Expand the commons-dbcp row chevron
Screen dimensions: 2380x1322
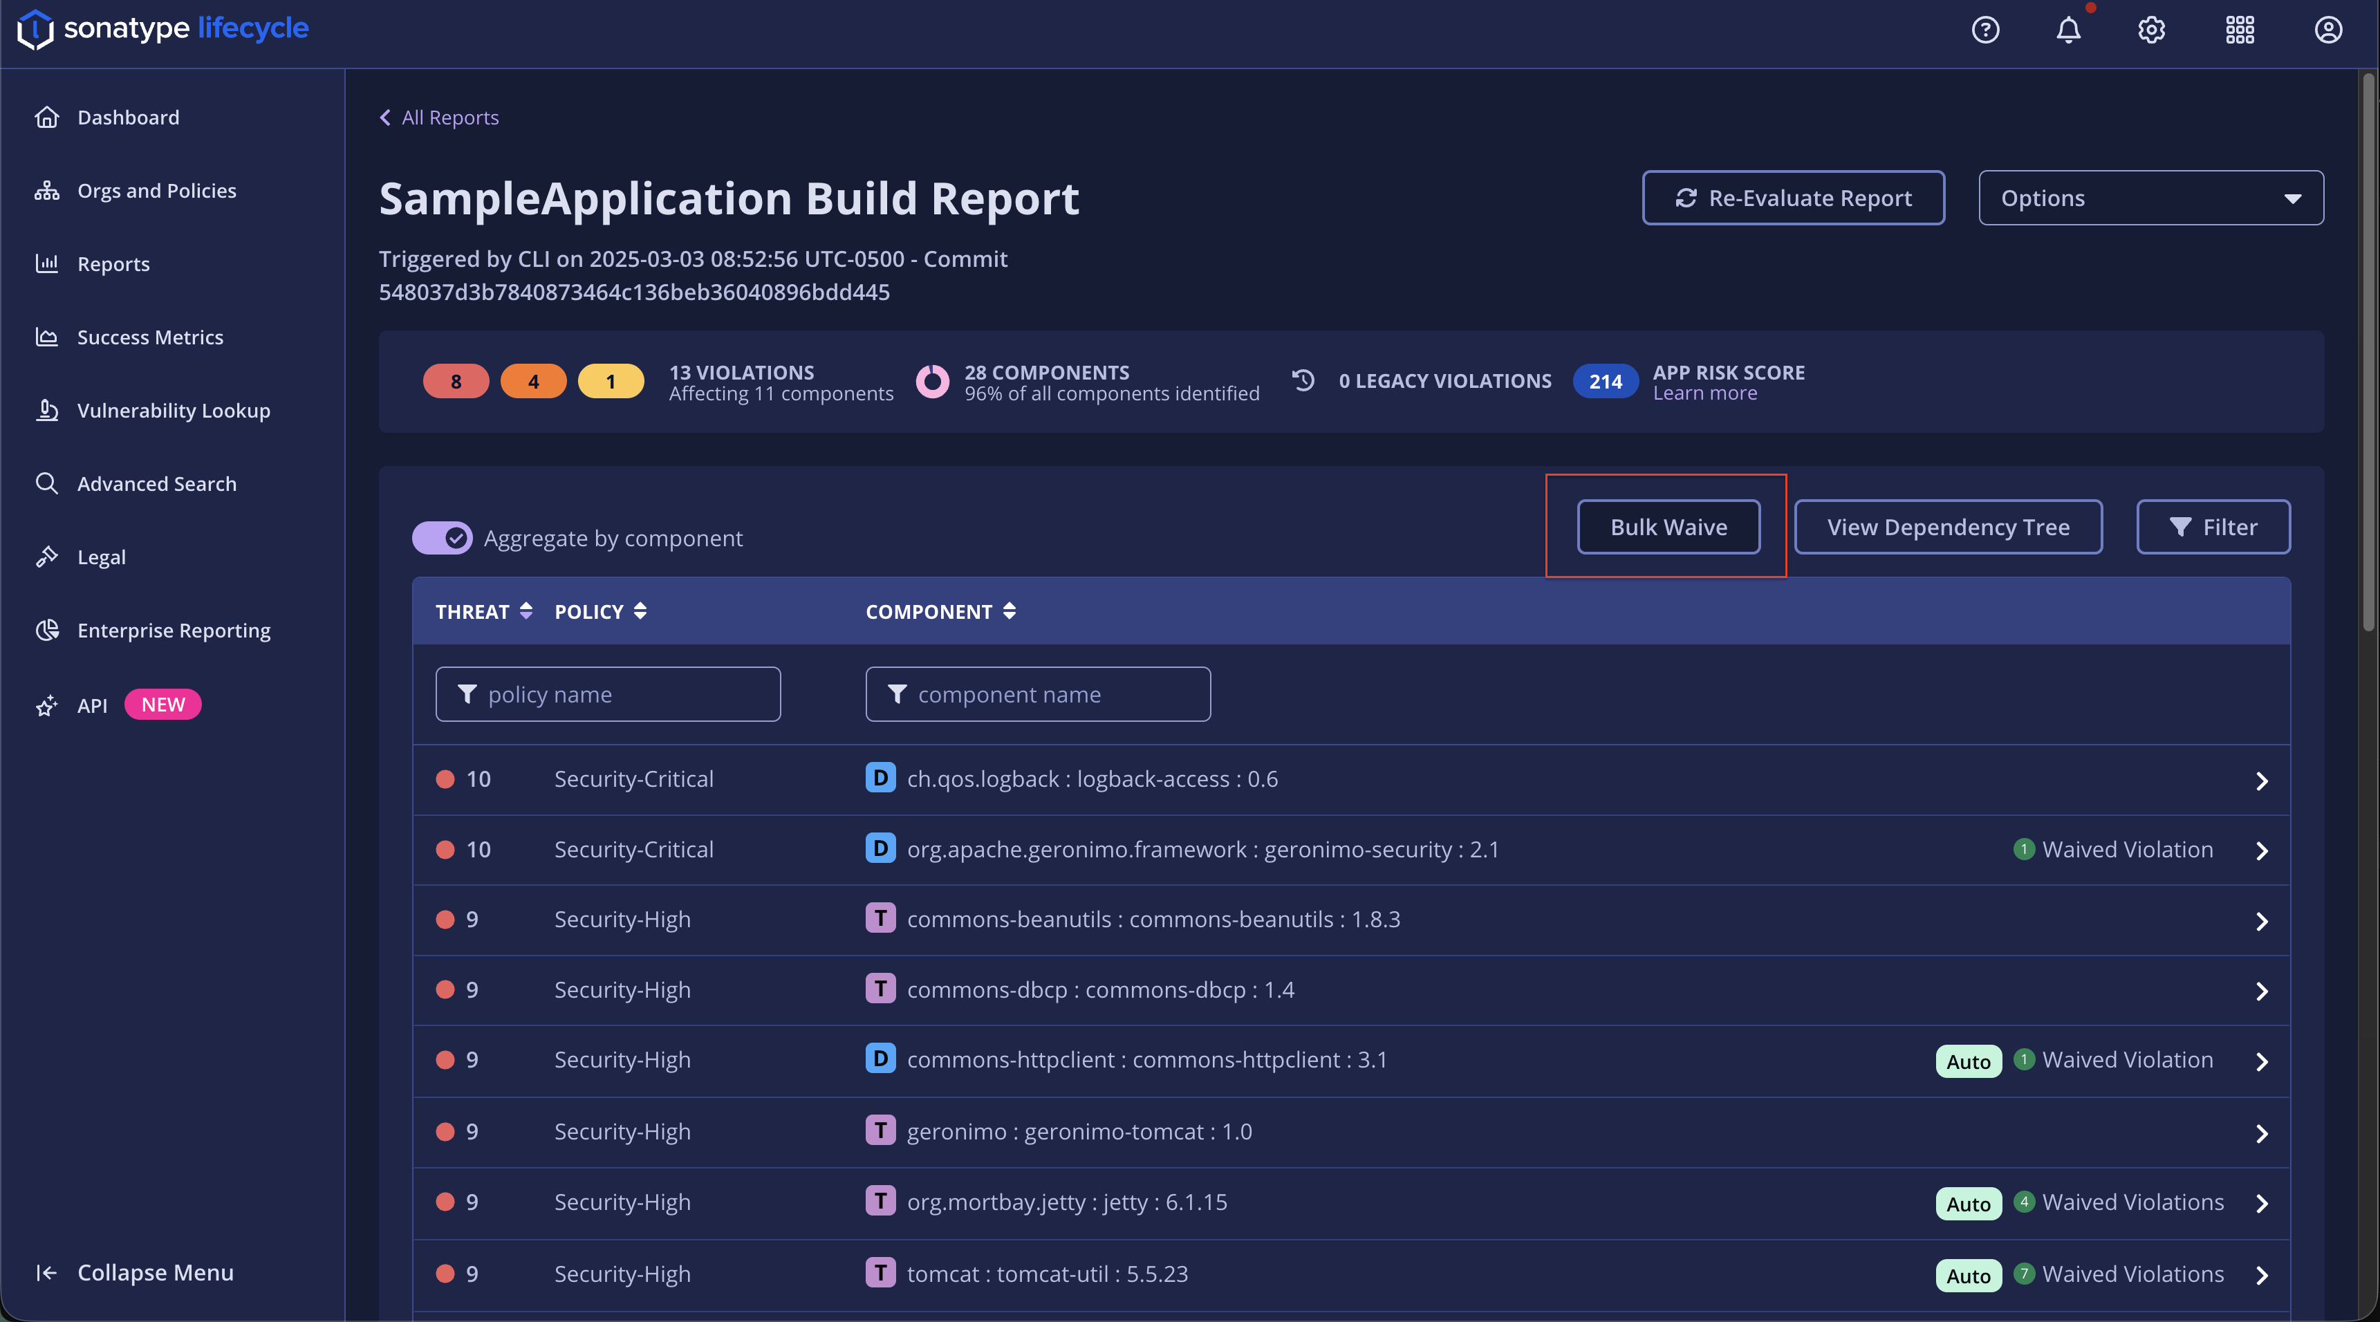(2261, 991)
